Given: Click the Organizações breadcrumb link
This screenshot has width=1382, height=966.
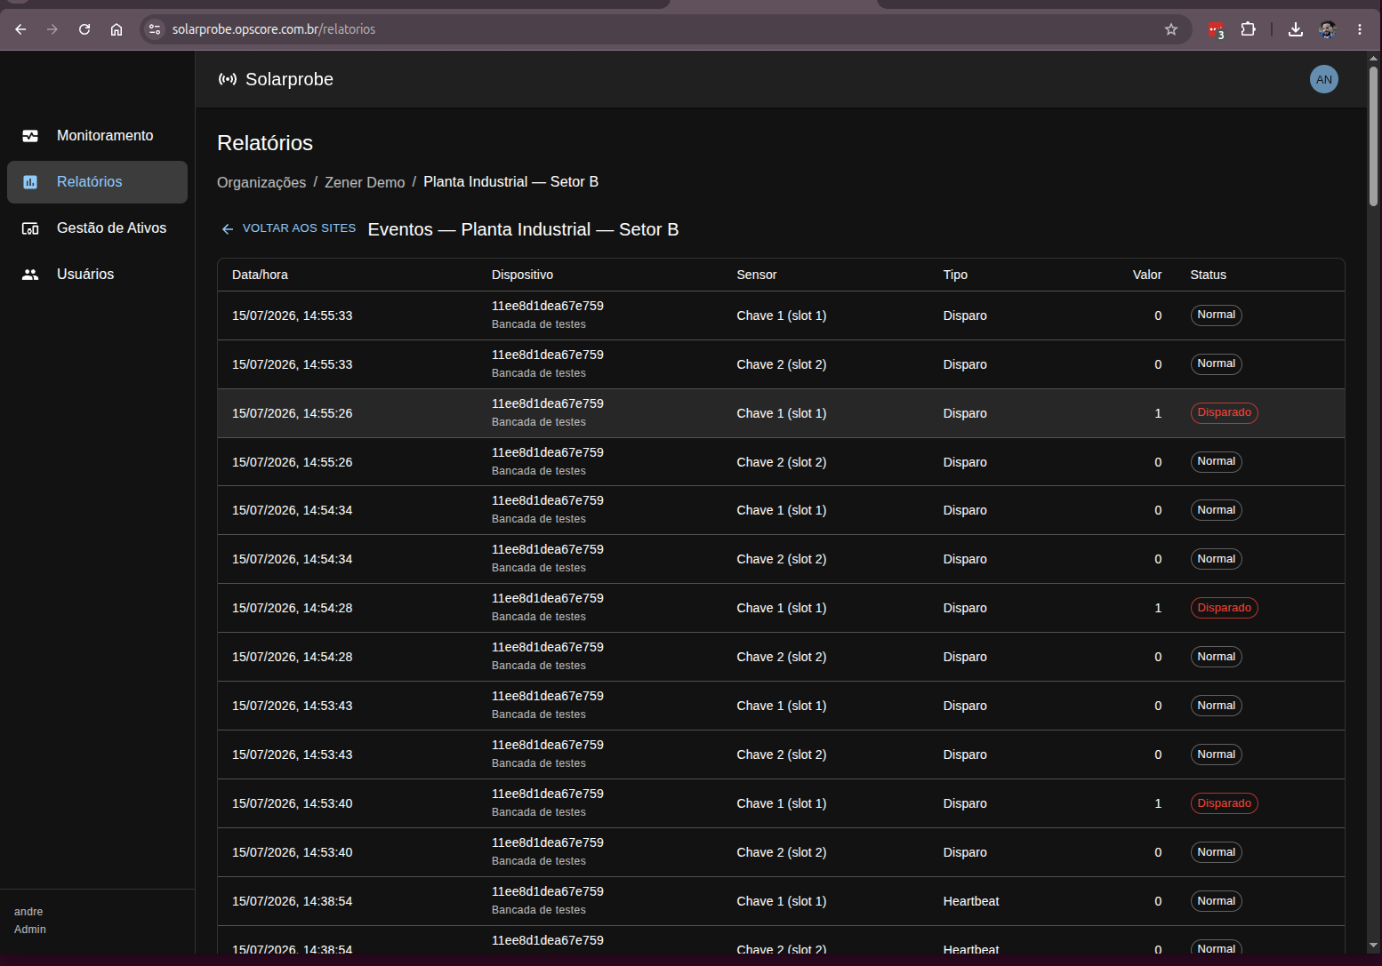Looking at the screenshot, I should (x=261, y=182).
